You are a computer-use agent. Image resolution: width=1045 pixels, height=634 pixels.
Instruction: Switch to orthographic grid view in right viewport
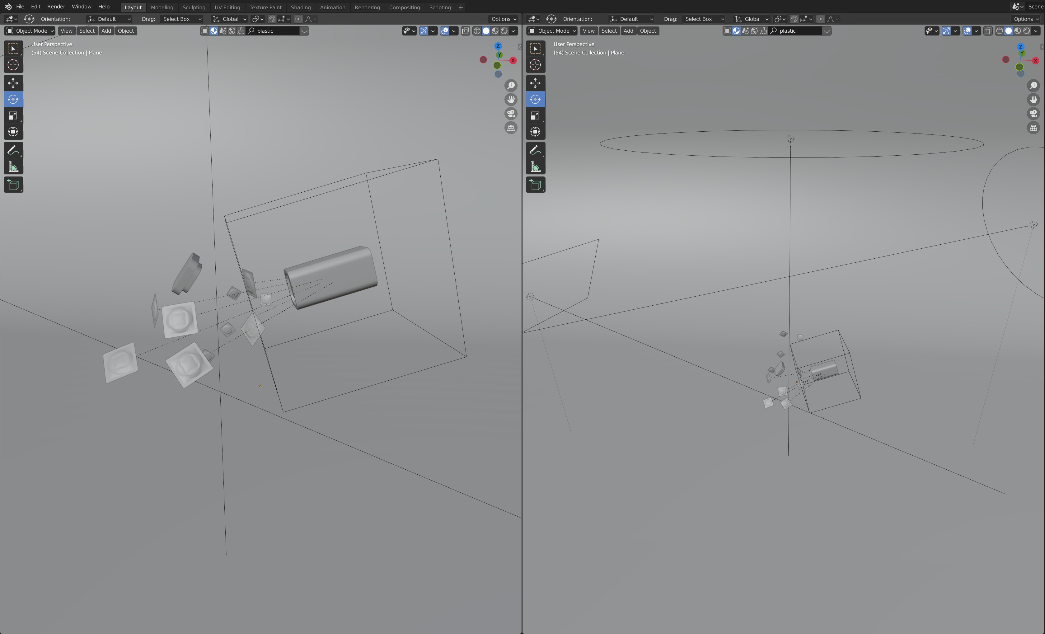pyautogui.click(x=1033, y=128)
